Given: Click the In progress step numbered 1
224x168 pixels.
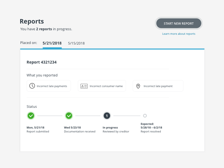Looking at the screenshot, I should (107, 116).
